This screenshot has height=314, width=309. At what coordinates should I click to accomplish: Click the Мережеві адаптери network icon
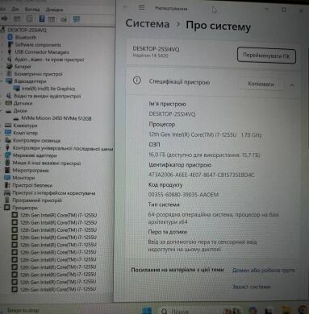8,155
